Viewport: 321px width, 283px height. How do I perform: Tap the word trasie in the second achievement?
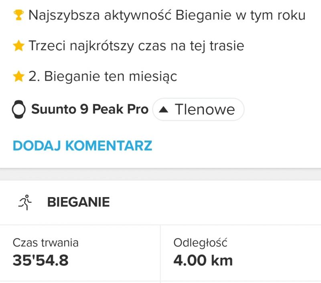coord(227,46)
